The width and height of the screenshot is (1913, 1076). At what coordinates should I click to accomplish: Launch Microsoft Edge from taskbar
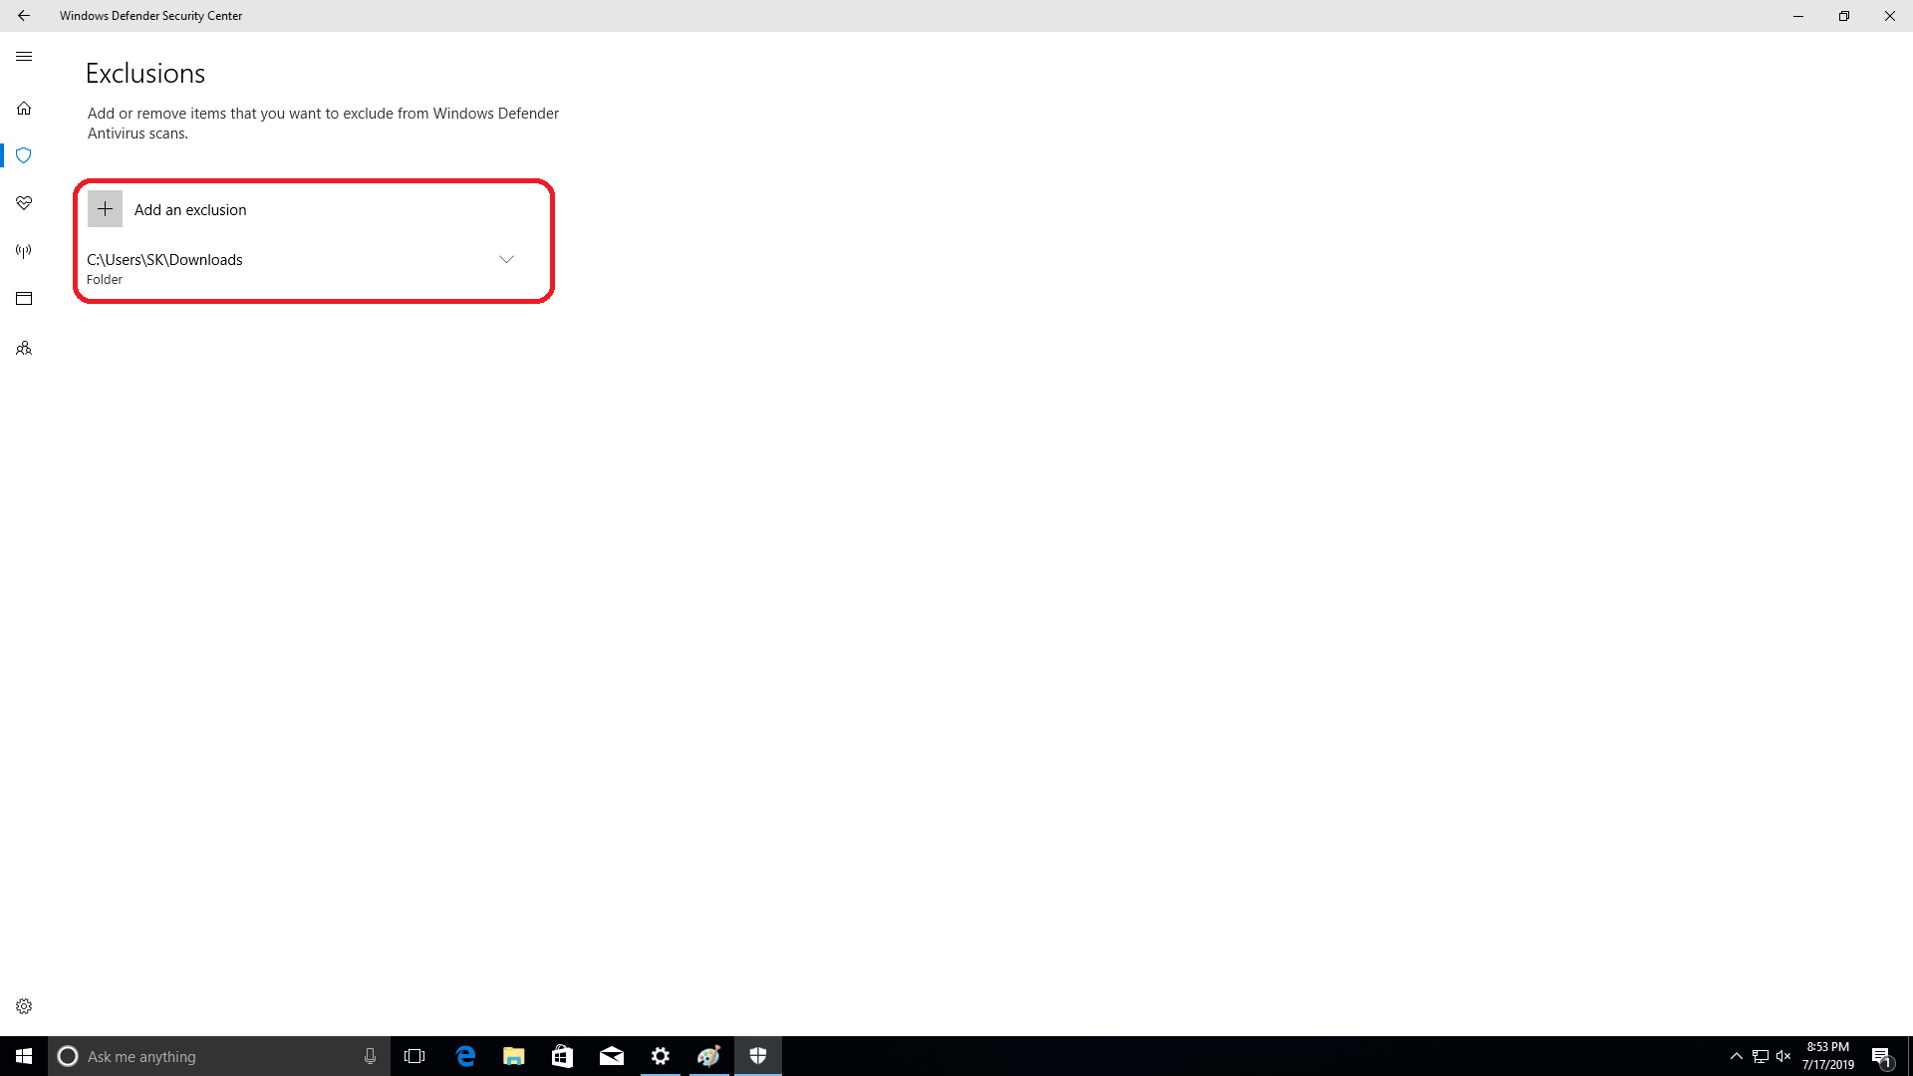pos(465,1056)
